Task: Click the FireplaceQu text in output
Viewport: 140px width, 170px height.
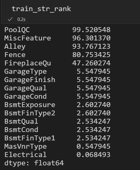Action: 28,64
